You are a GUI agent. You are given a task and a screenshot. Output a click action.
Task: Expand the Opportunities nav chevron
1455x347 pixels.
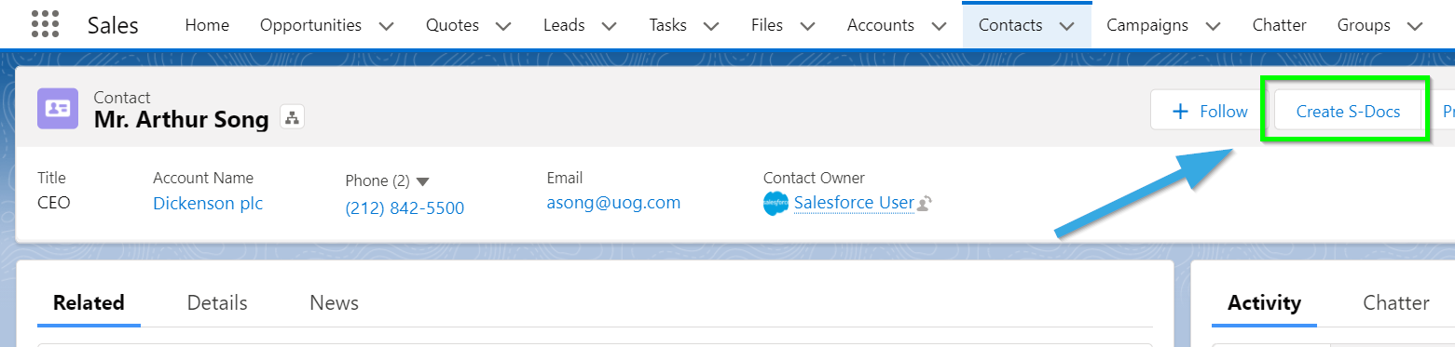387,26
